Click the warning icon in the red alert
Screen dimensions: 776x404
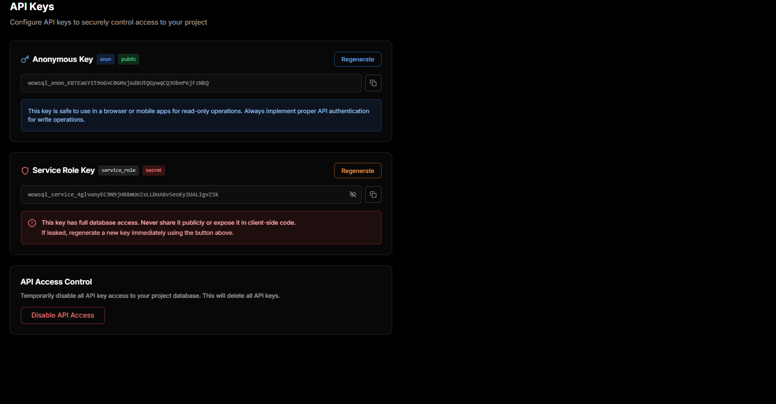[x=31, y=223]
